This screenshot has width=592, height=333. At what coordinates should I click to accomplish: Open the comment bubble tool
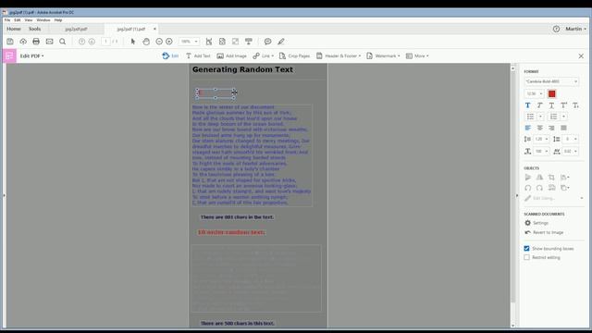click(267, 42)
